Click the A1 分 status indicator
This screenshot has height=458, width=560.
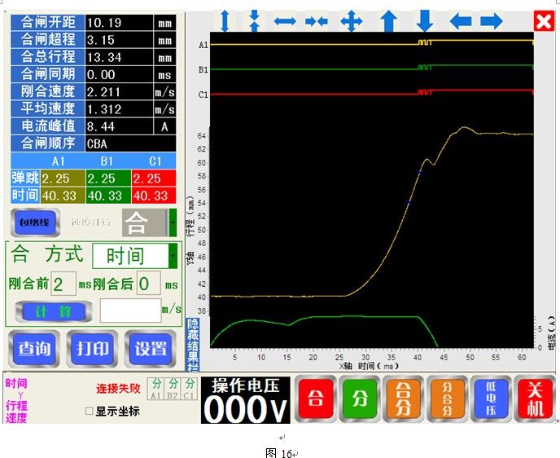pyautogui.click(x=155, y=389)
